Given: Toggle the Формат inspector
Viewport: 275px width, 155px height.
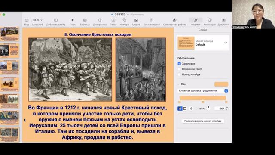Looking at the screenshot, I should [x=196, y=22].
